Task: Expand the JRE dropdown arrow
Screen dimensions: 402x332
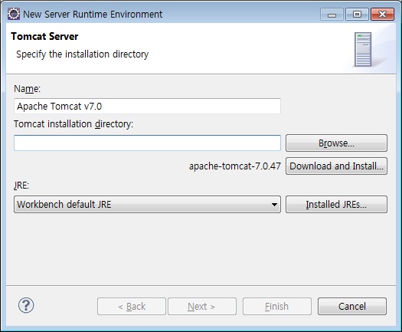Action: tap(274, 205)
